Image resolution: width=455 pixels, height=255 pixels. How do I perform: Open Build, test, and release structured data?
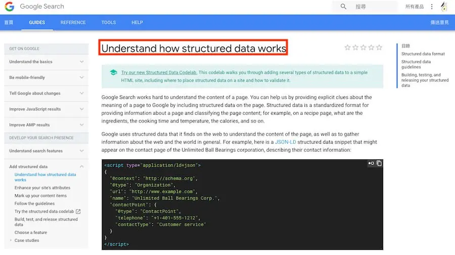46,222
